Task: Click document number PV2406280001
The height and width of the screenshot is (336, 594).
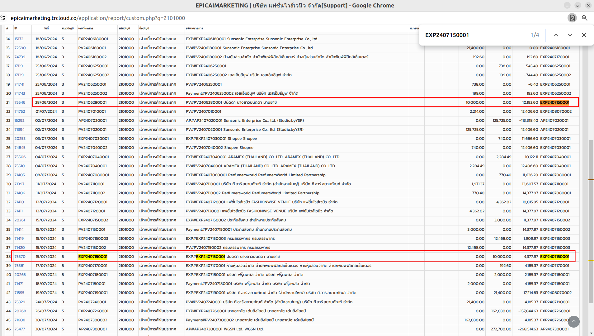Action: (x=92, y=102)
